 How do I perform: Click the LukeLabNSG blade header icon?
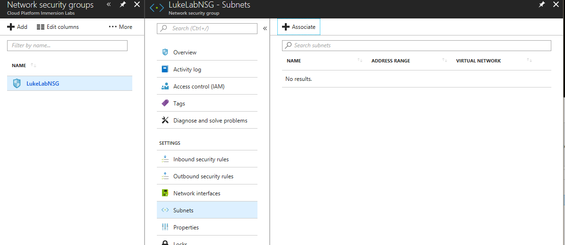[157, 8]
